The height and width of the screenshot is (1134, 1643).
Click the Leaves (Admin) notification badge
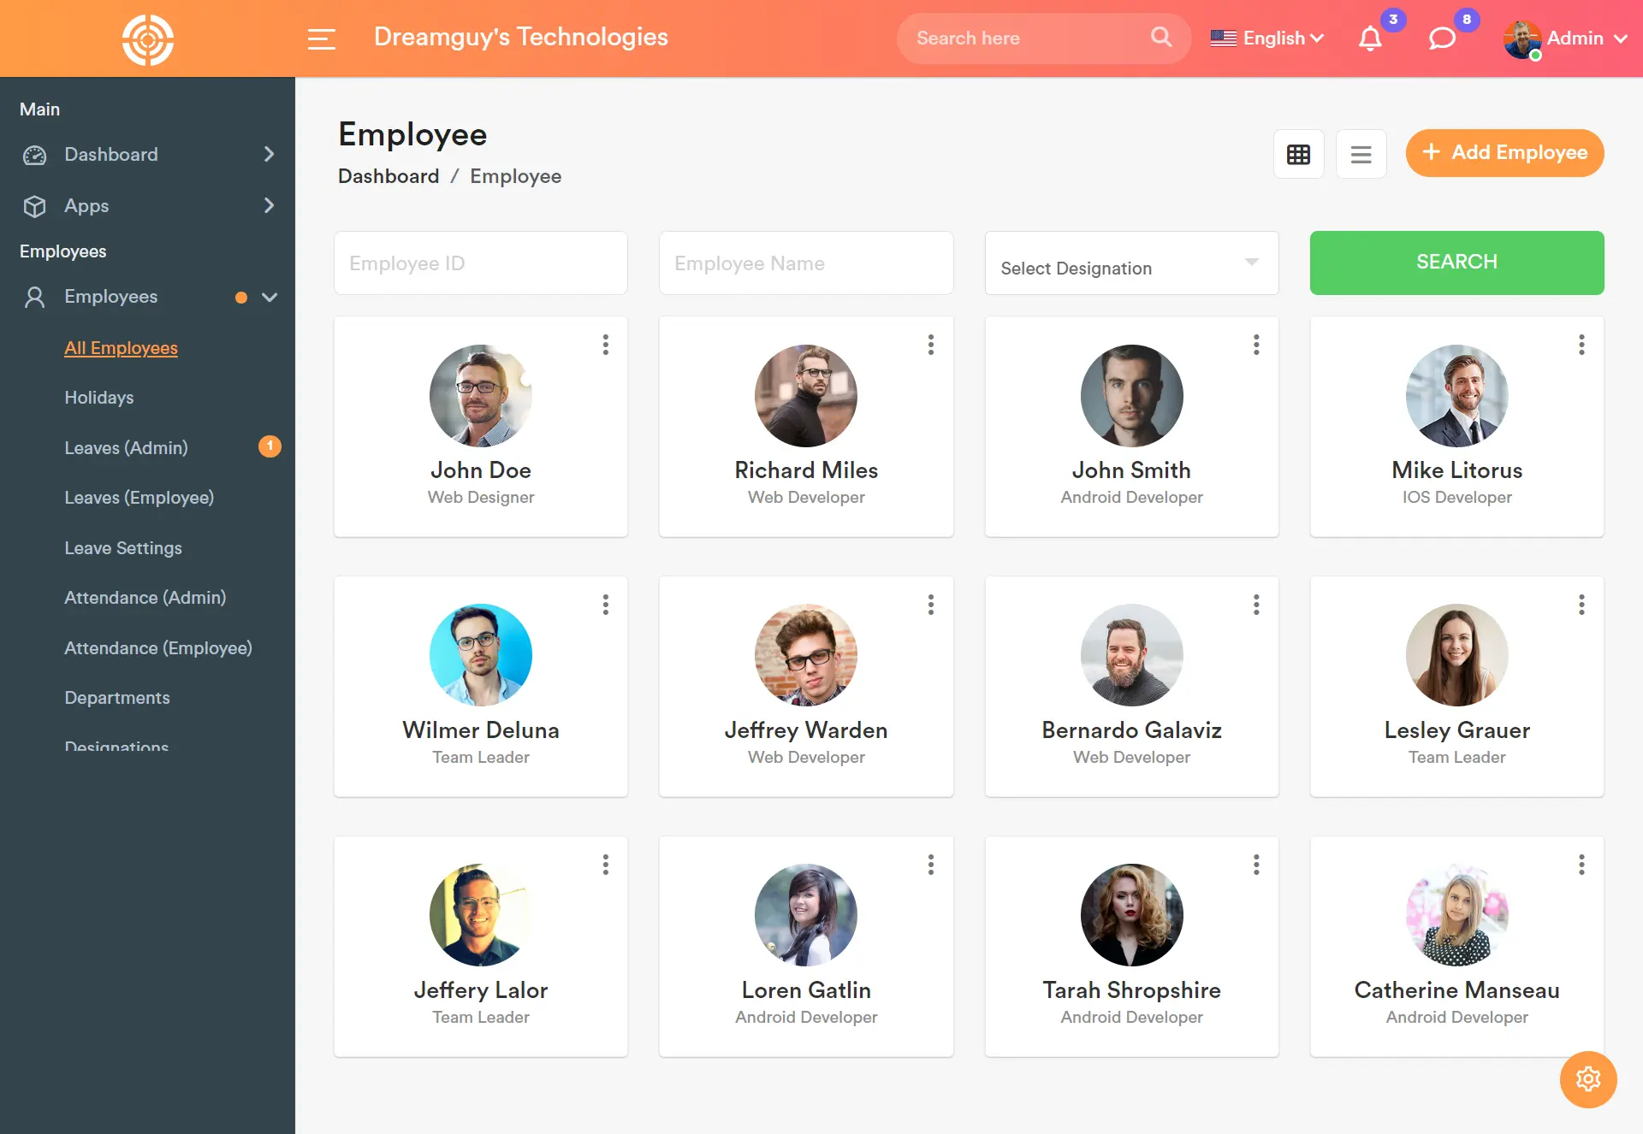[x=270, y=446]
